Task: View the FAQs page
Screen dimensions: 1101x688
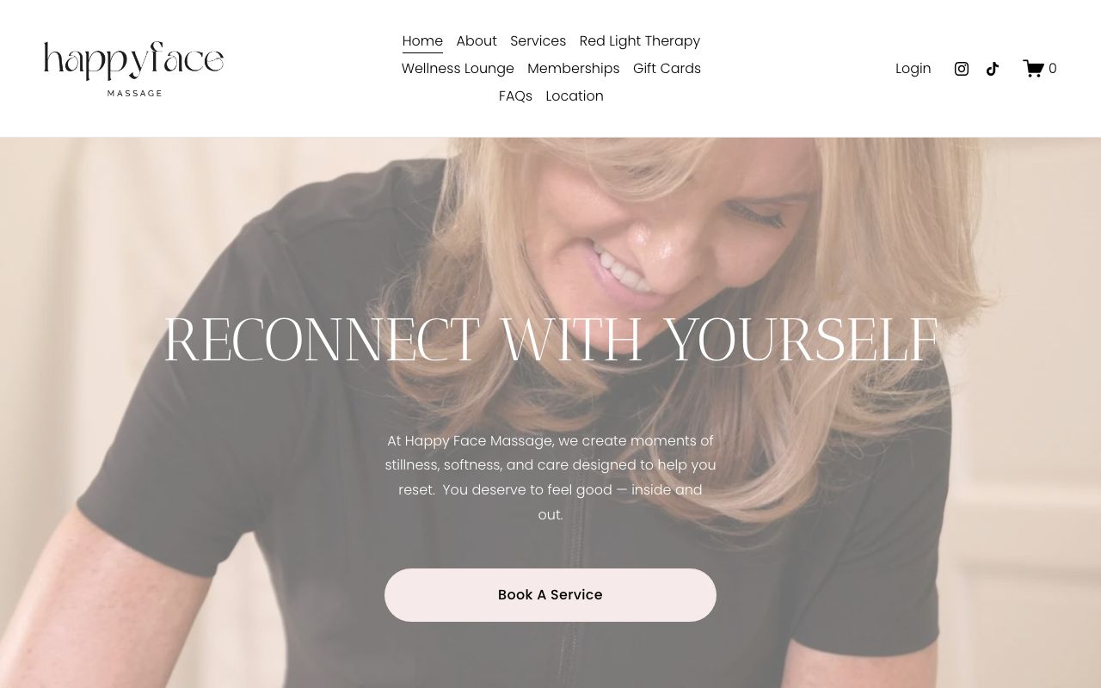Action: click(x=515, y=96)
